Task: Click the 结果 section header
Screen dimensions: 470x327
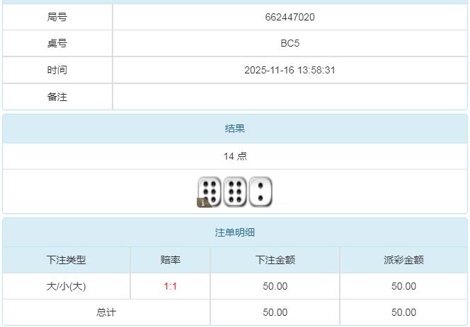Action: point(235,129)
